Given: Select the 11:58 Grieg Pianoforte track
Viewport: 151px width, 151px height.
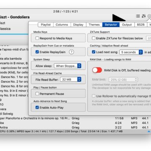Looking at the screenshot, I should 75,118.
